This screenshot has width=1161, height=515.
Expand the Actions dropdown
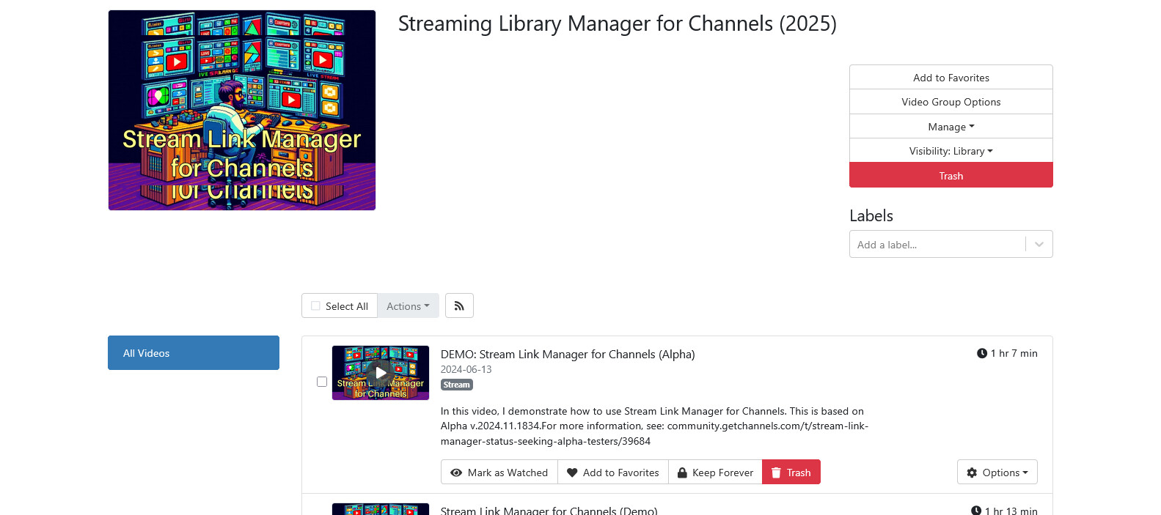pos(408,306)
